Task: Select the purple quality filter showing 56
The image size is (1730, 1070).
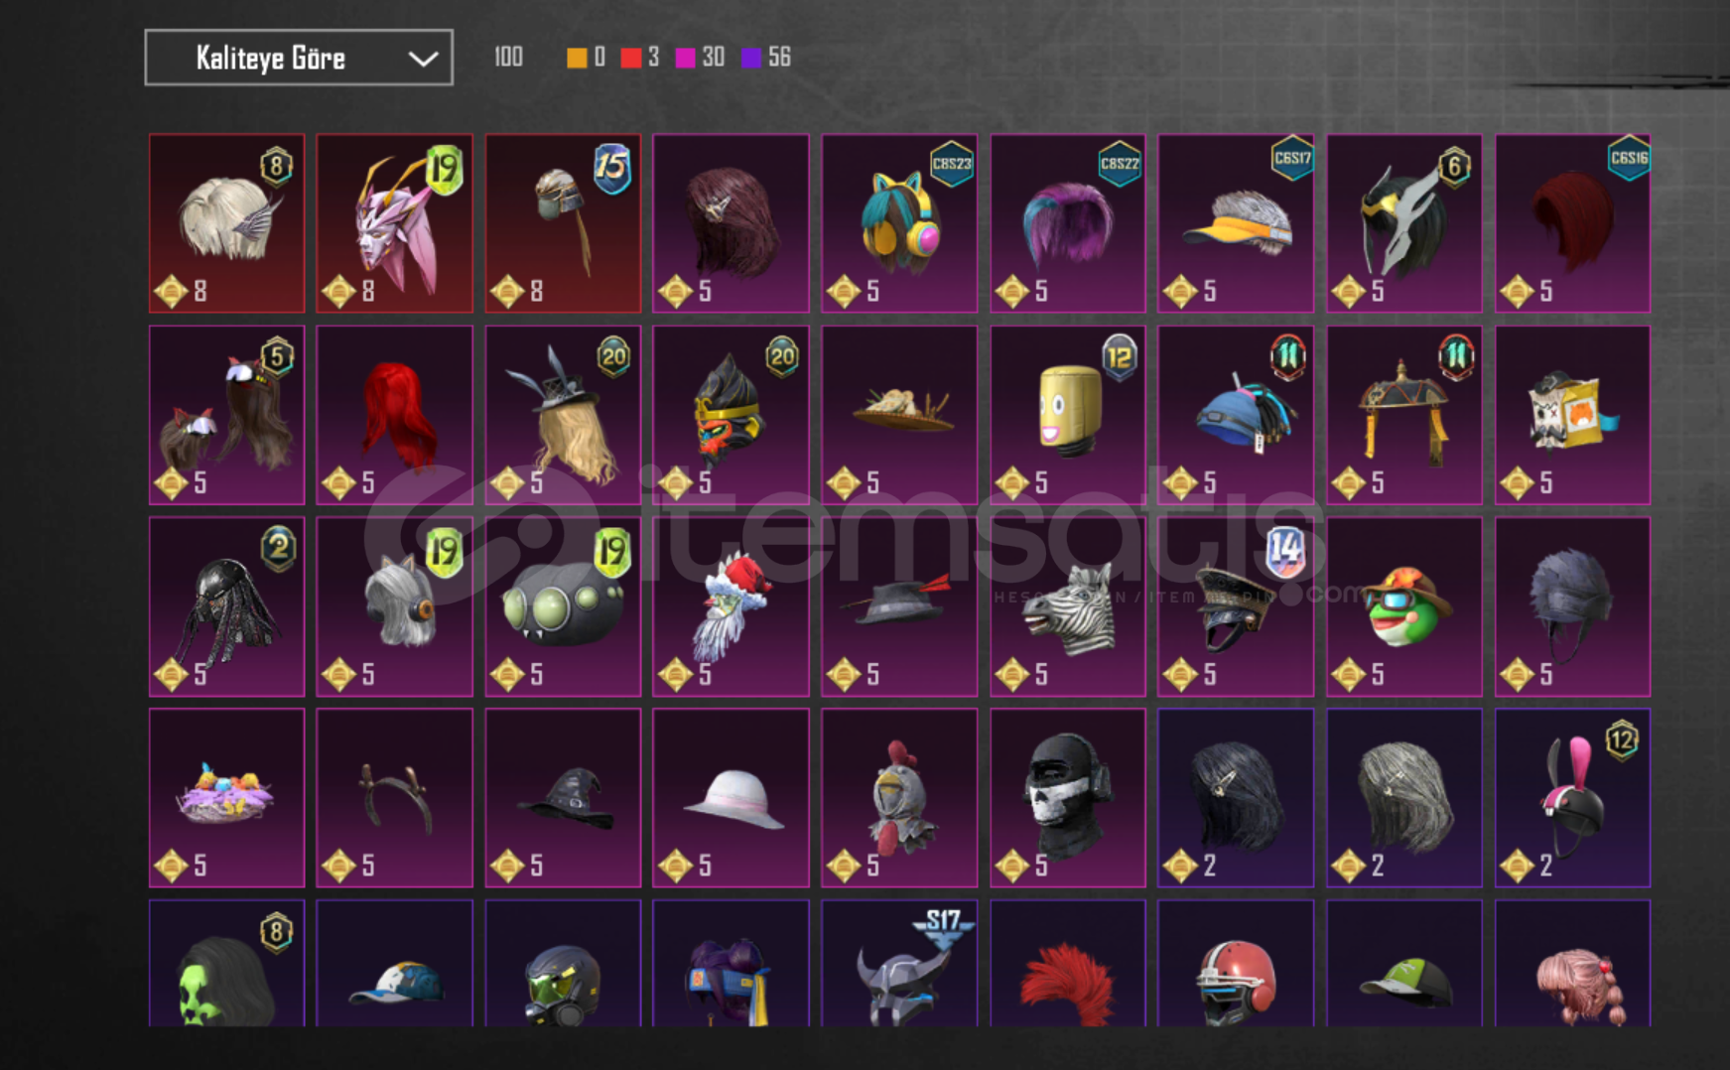Action: 766,58
